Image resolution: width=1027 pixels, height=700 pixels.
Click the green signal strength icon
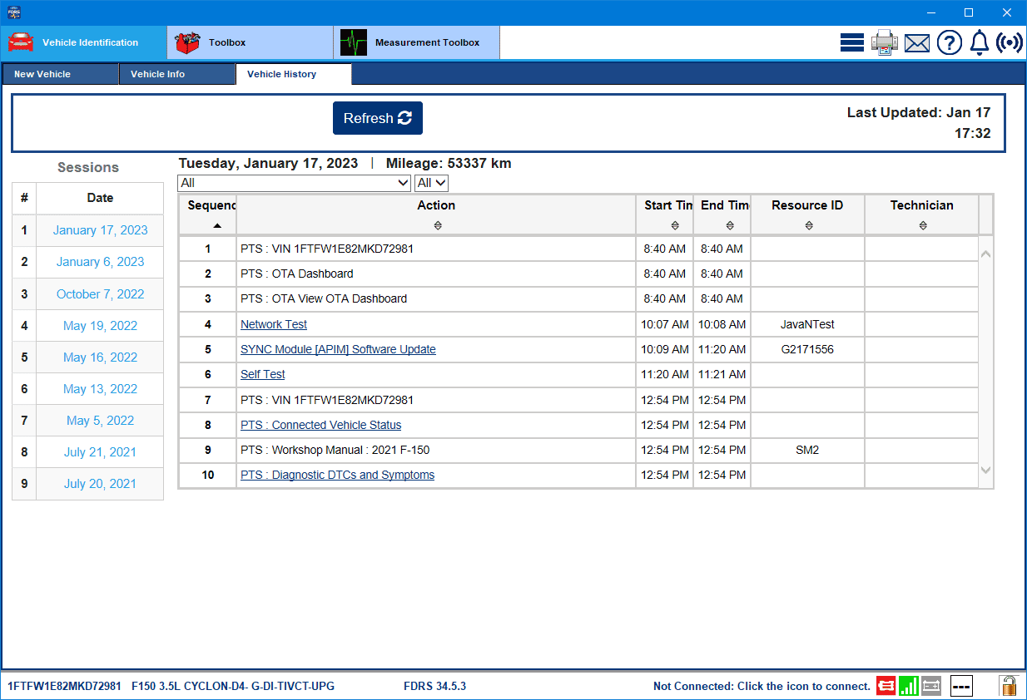pos(908,686)
